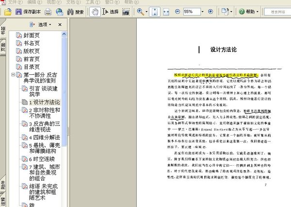291x207 pixels.
Task: Activate the text select (选择) tool
Action: coord(111,11)
